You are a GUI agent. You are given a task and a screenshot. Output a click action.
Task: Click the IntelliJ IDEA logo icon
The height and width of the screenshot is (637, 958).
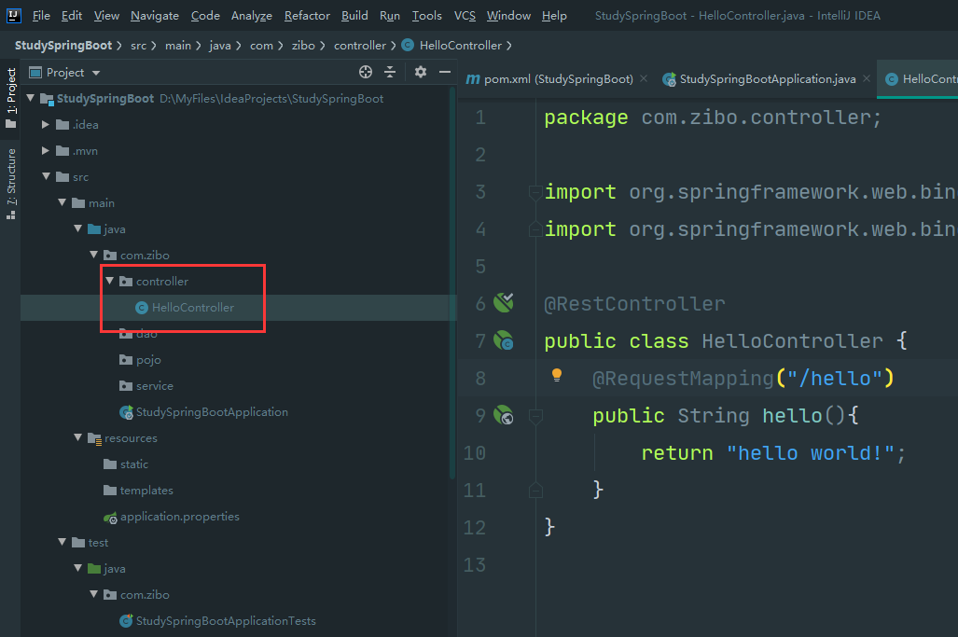pyautogui.click(x=13, y=15)
